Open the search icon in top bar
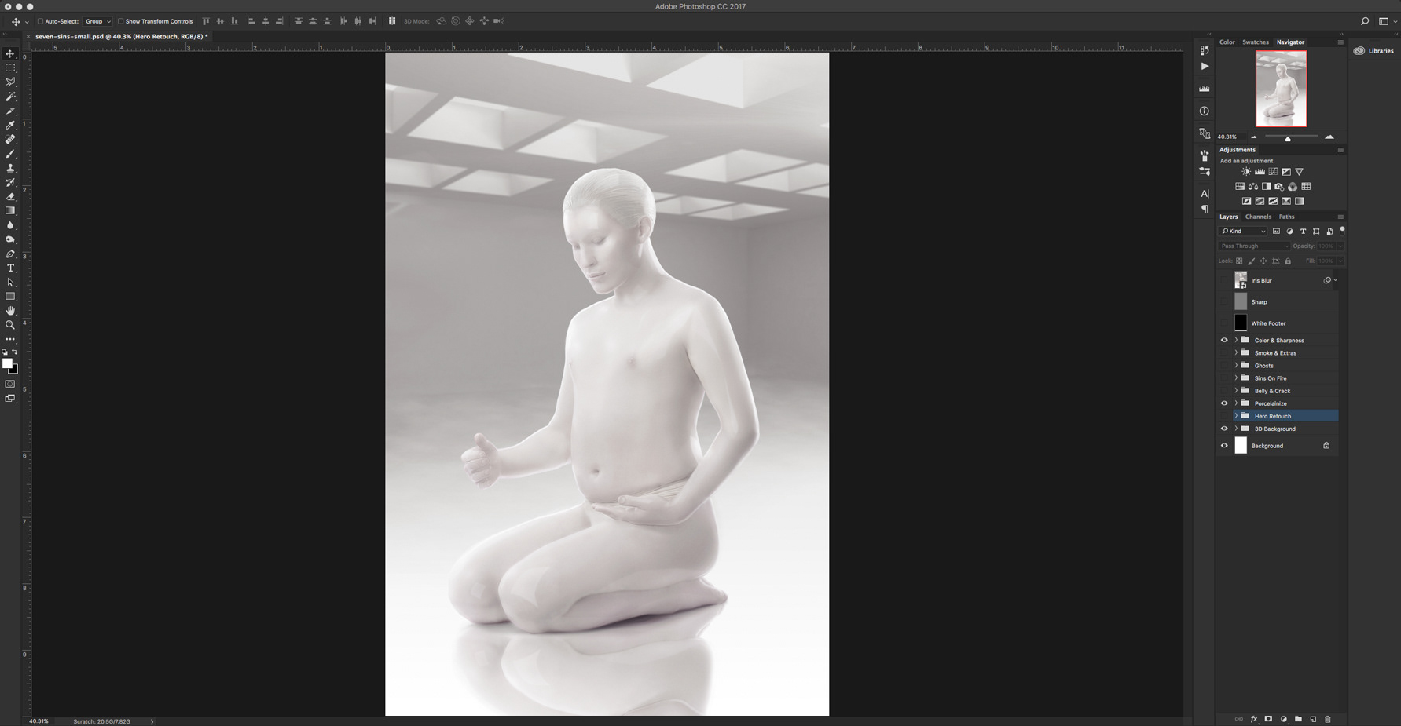 (x=1365, y=21)
